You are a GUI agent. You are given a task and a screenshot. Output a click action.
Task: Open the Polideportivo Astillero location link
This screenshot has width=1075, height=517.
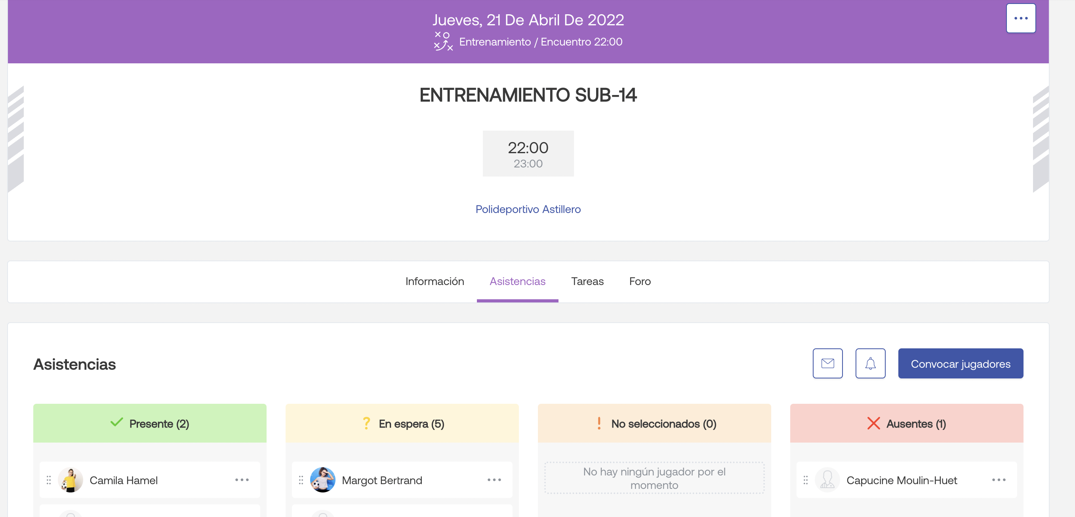pos(528,209)
